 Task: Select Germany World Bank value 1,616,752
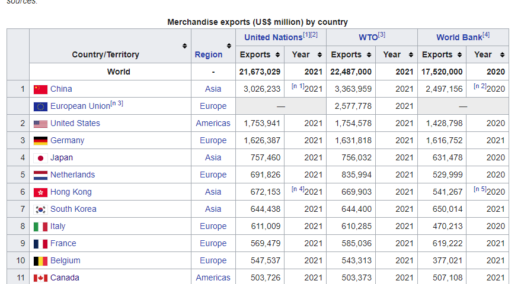point(444,140)
